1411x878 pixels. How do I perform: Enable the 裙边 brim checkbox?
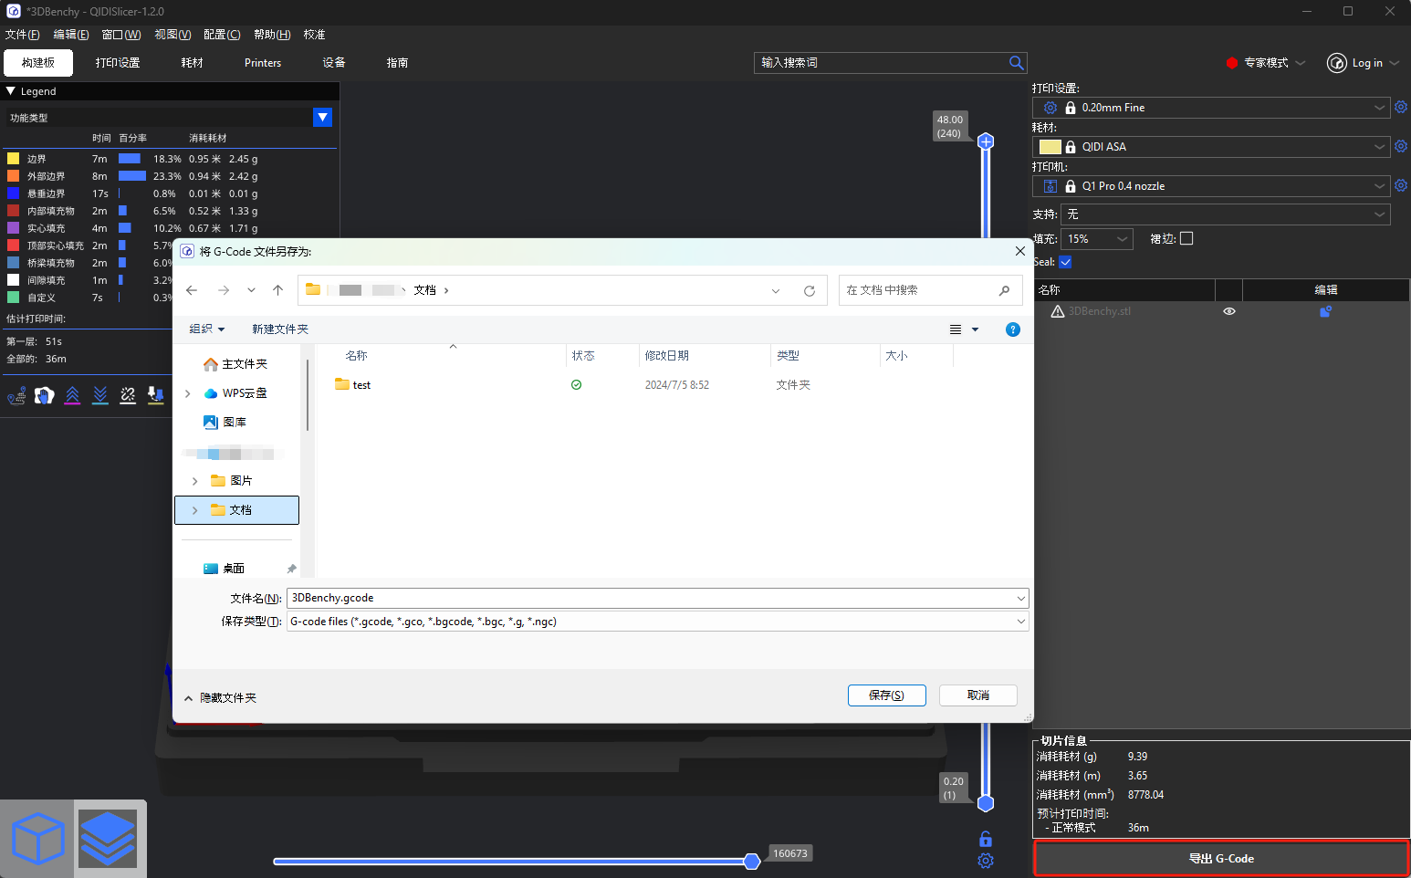point(1186,239)
